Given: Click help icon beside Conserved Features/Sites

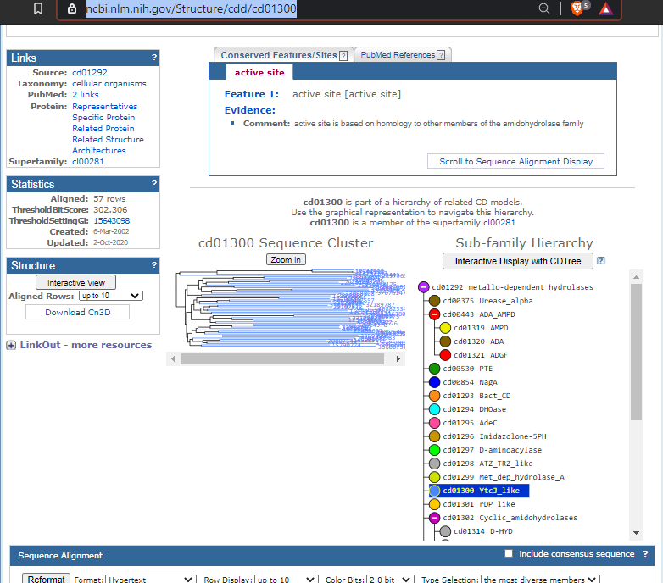Looking at the screenshot, I should (x=343, y=56).
